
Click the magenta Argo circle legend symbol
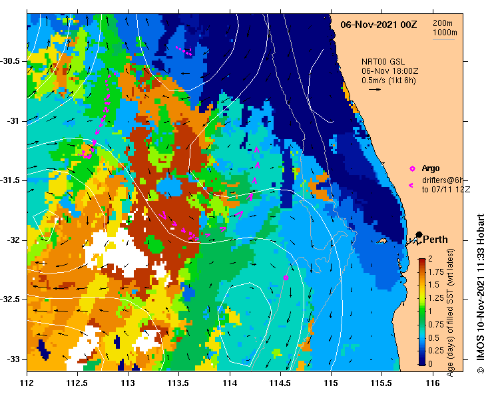coord(412,169)
